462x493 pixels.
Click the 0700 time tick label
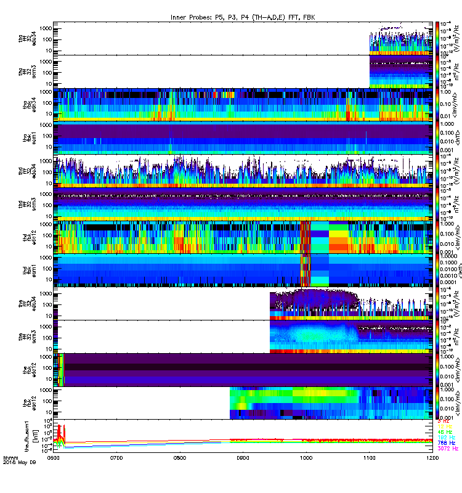pyautogui.click(x=116, y=458)
